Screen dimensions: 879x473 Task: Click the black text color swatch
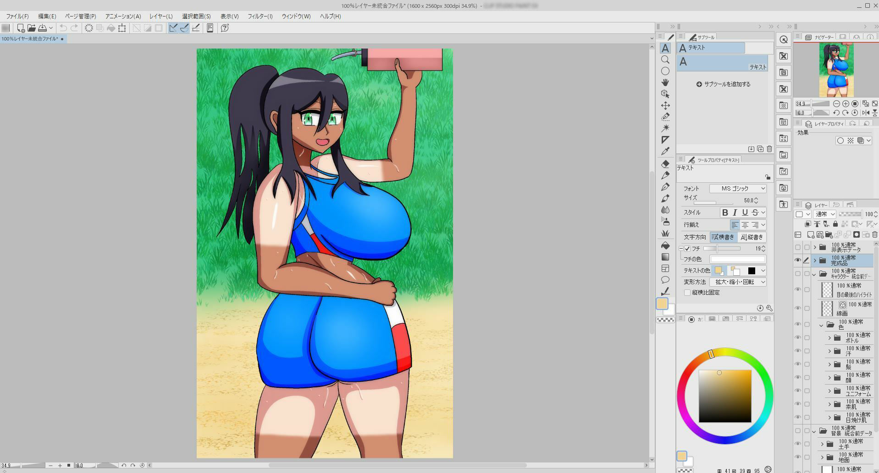[x=752, y=271]
